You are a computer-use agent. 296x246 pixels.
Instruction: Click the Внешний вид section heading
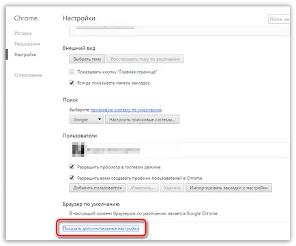(x=79, y=48)
